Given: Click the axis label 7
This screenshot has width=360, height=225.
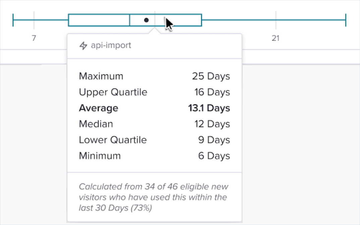Looking at the screenshot, I should pos(34,38).
